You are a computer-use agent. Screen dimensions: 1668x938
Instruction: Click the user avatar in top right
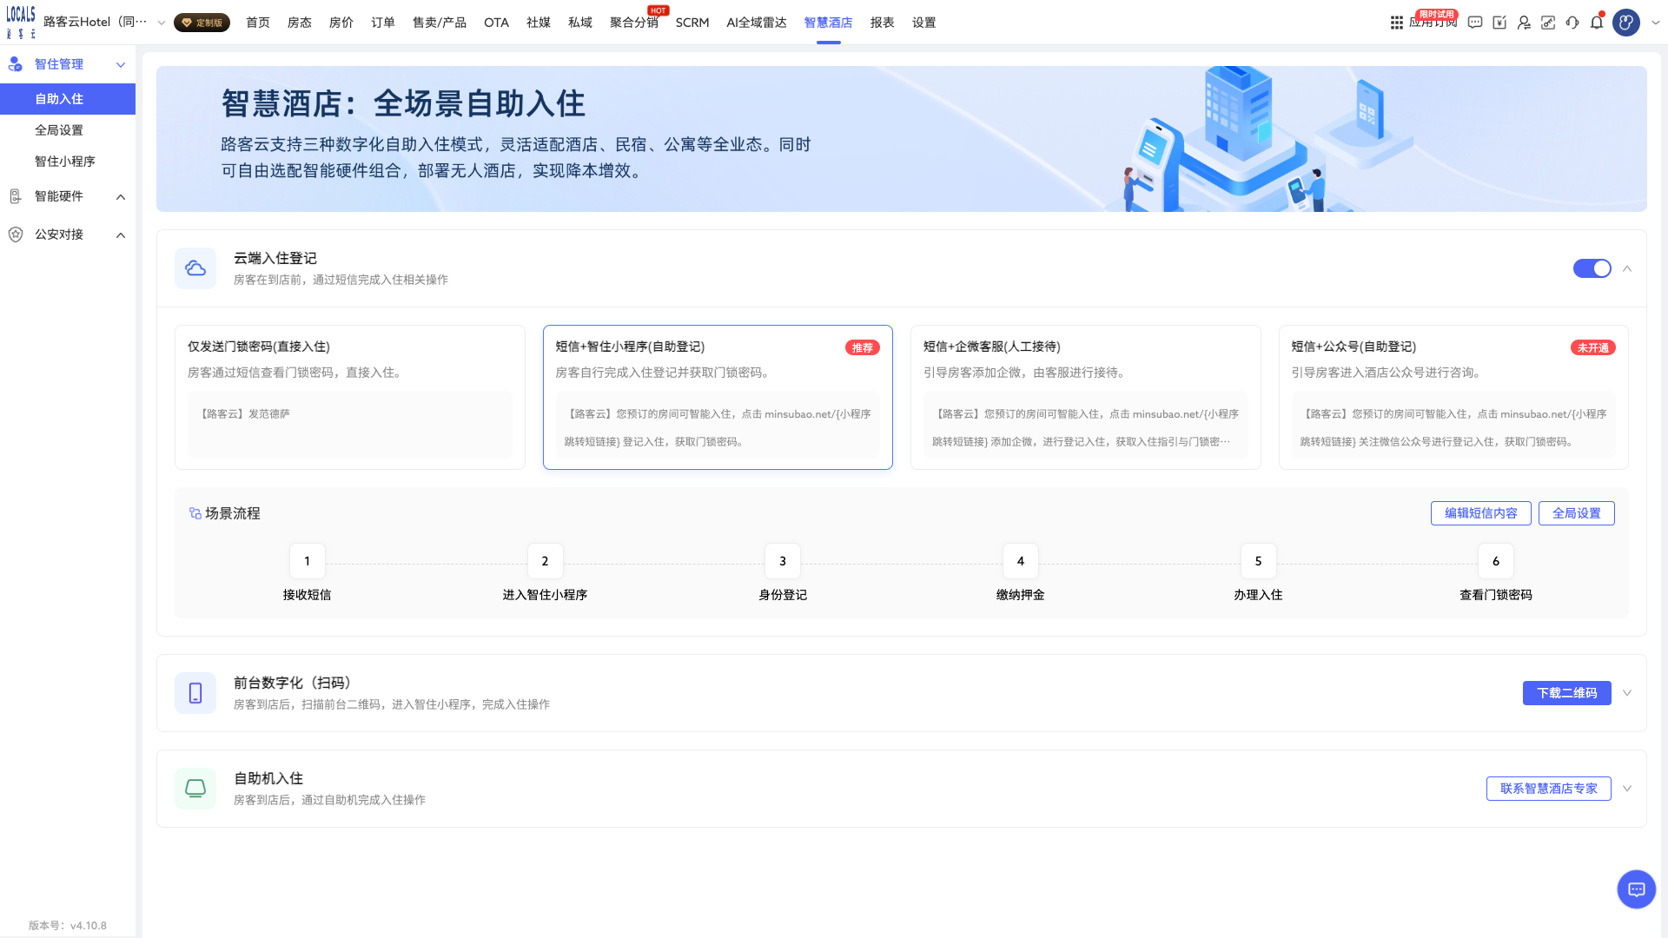[x=1626, y=23]
